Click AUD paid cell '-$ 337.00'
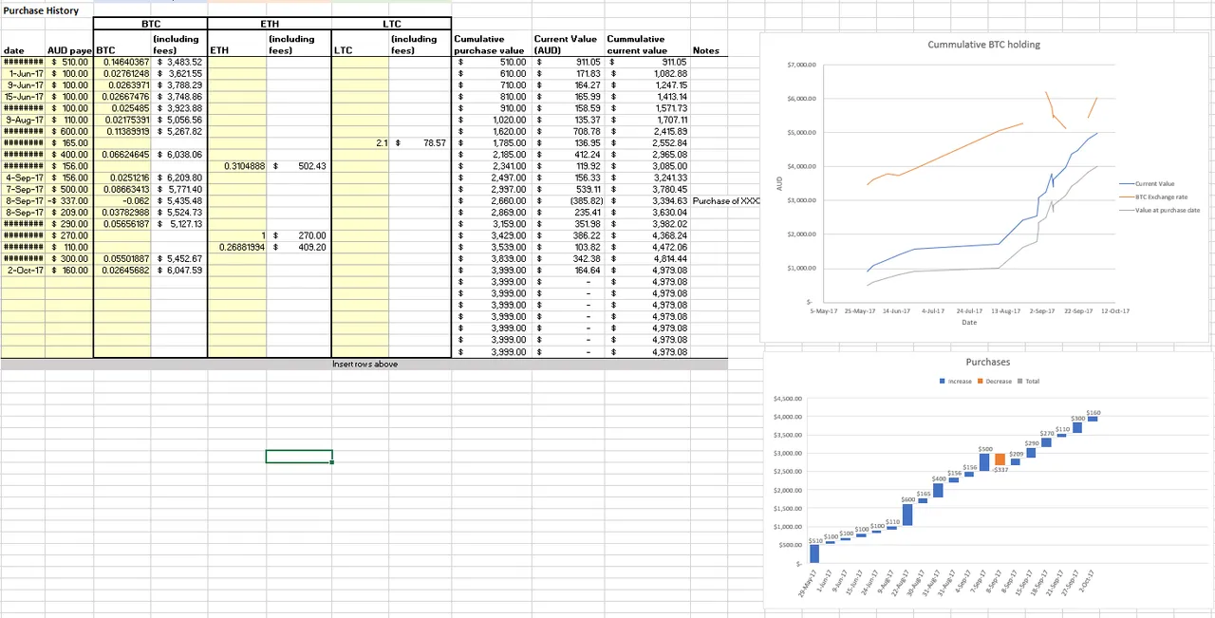 pos(68,200)
